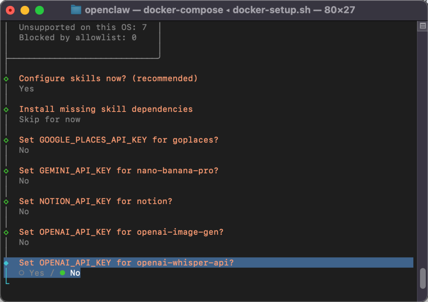Click the green zoom button in title bar
The height and width of the screenshot is (302, 428).
pyautogui.click(x=39, y=9)
